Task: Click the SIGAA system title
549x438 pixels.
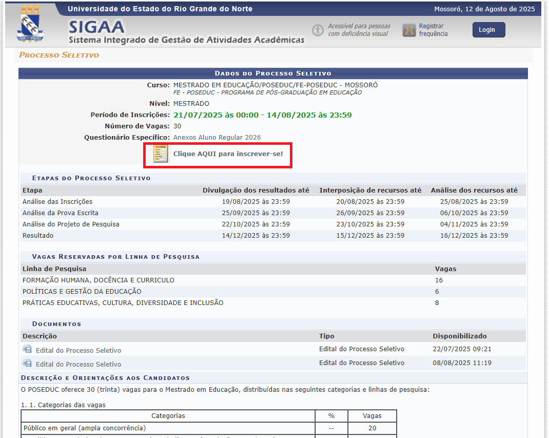Action: (96, 27)
